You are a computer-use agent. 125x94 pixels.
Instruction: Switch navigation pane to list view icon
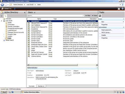tap(2, 16)
